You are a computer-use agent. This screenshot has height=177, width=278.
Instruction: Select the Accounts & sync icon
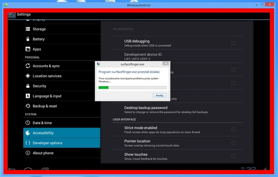pyautogui.click(x=28, y=66)
